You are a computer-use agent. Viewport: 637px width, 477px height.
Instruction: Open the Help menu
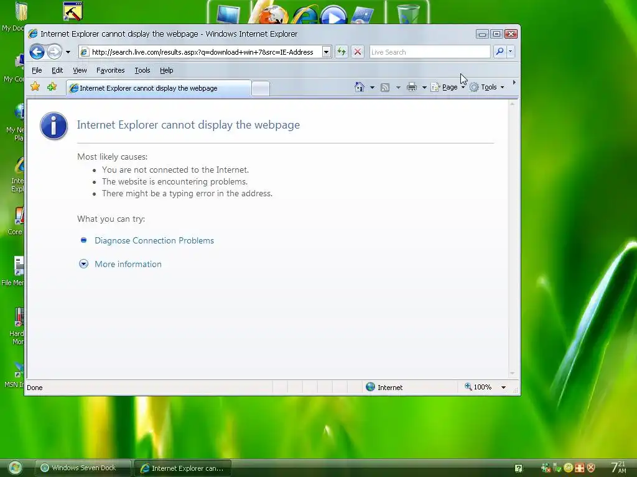point(166,70)
